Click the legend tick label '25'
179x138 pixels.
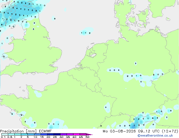[55, 137]
